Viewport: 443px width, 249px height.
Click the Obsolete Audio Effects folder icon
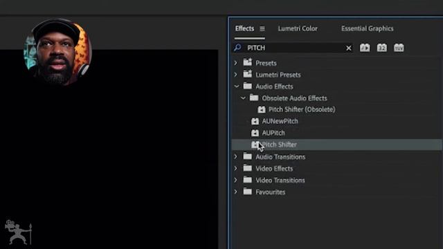point(254,98)
